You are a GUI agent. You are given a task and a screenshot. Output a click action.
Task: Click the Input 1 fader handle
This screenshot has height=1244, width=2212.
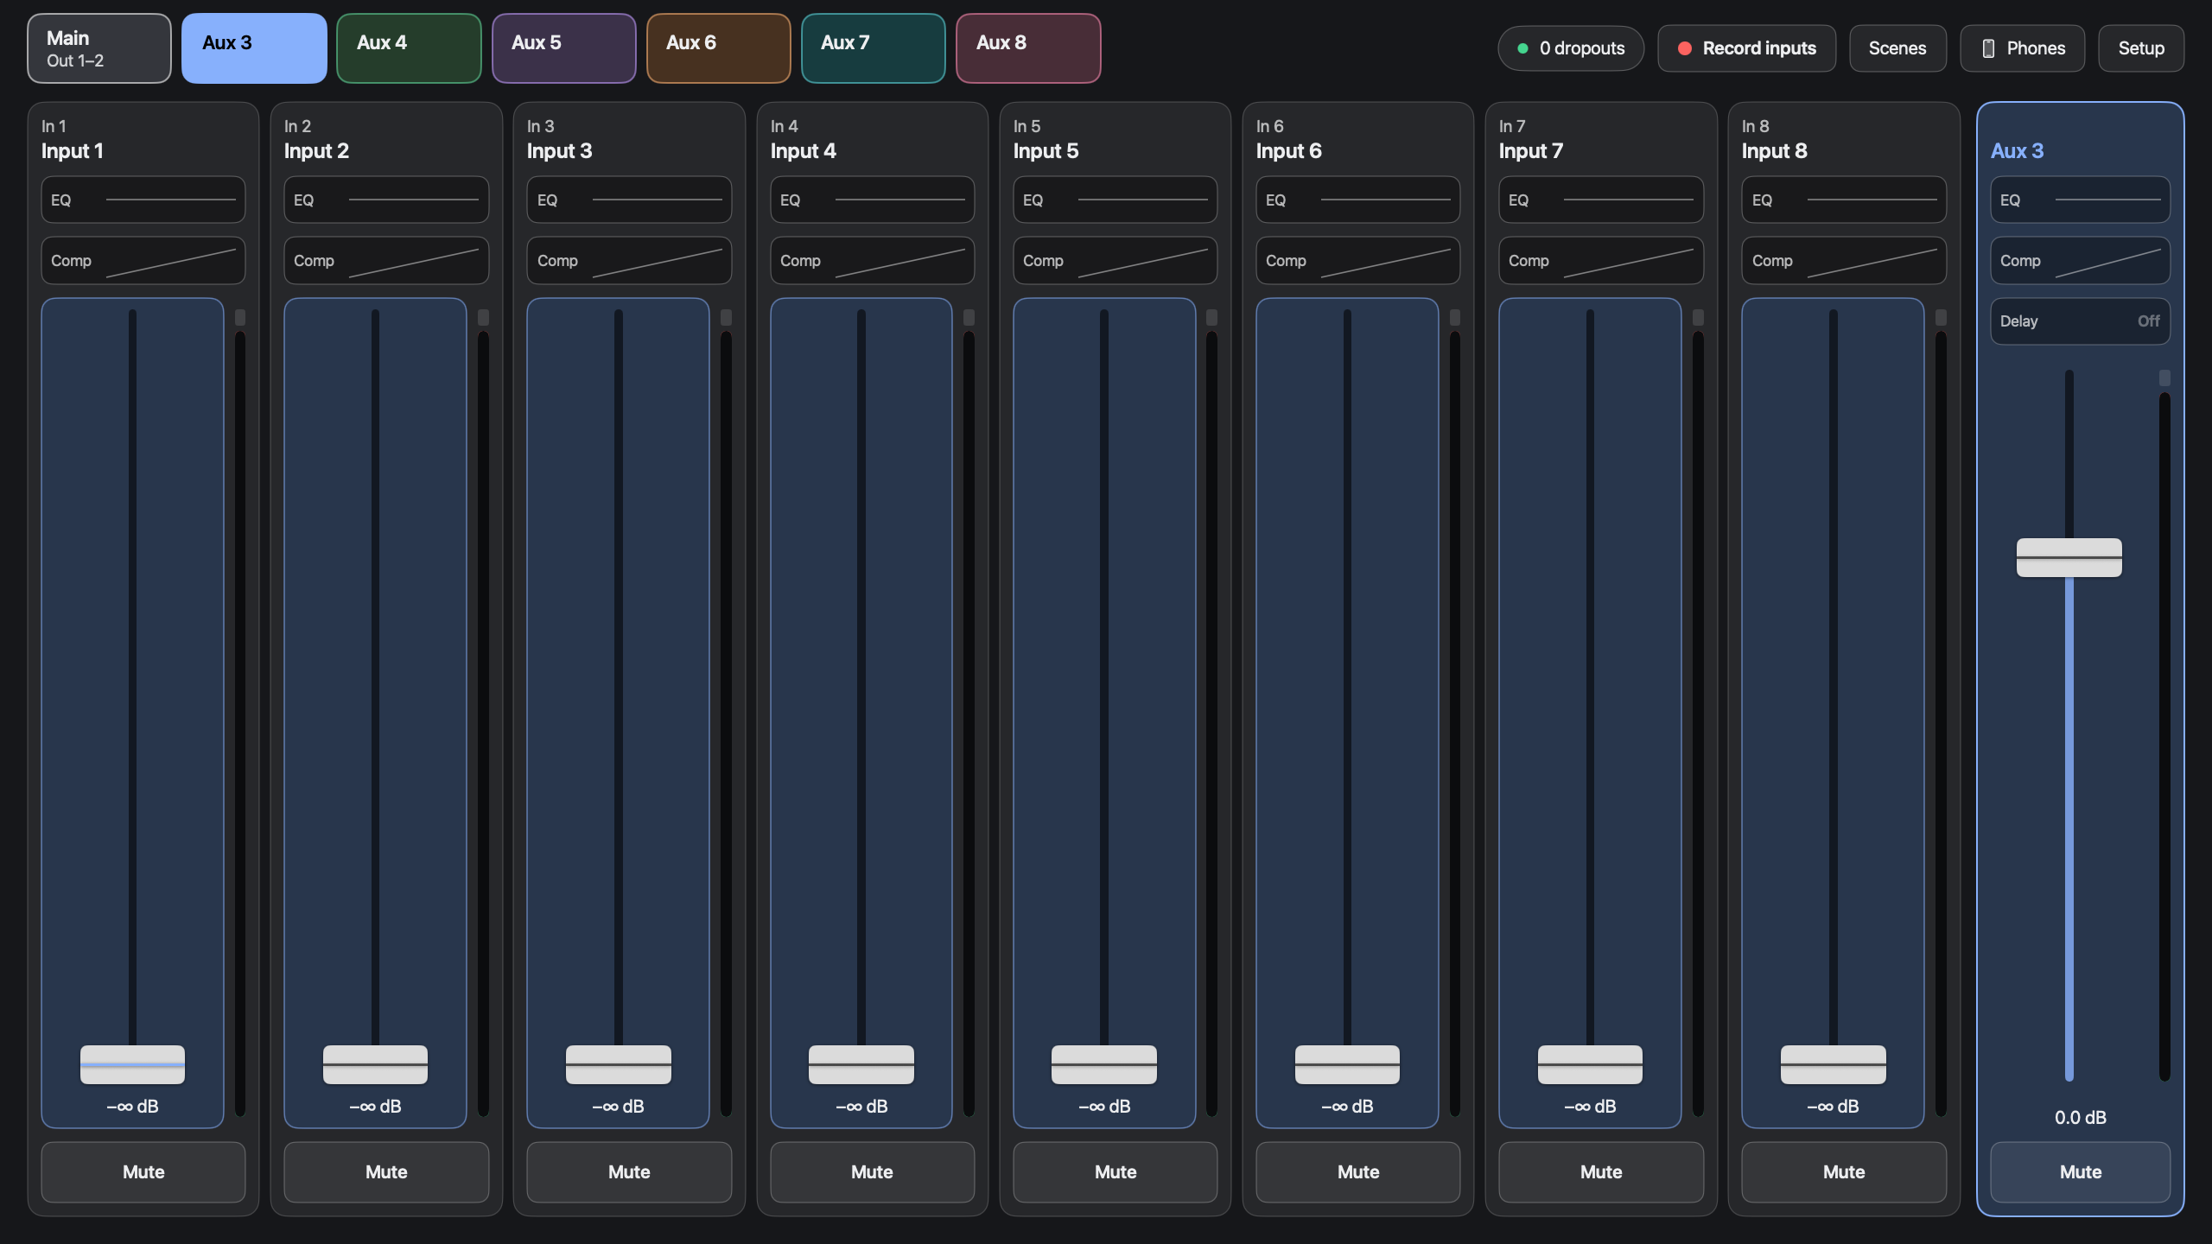(132, 1064)
